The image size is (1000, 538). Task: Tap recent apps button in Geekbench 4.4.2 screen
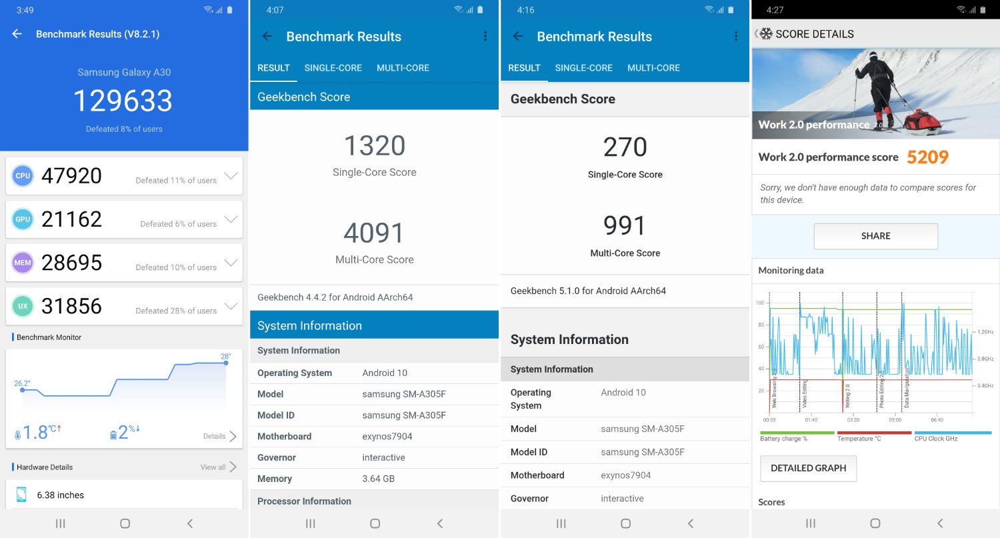[x=311, y=523]
